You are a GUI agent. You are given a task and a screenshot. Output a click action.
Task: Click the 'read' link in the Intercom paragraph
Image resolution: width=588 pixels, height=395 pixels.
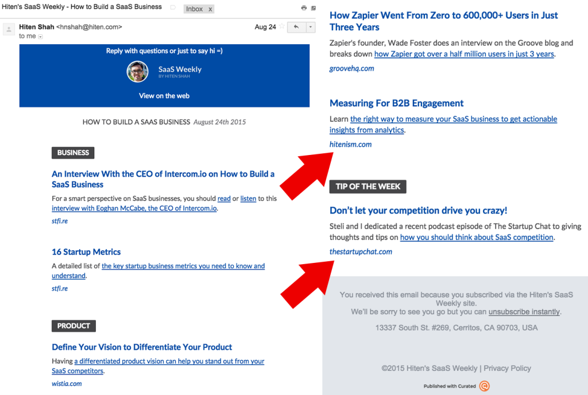point(224,199)
